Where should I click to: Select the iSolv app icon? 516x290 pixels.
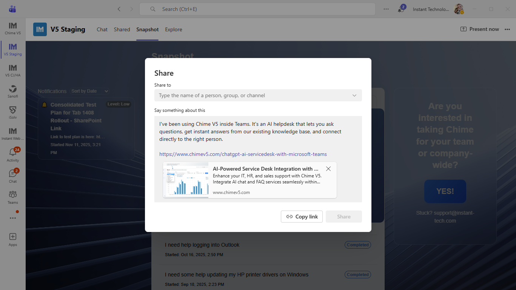tap(13, 112)
